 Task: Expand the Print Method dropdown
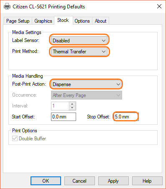[x=79, y=52]
